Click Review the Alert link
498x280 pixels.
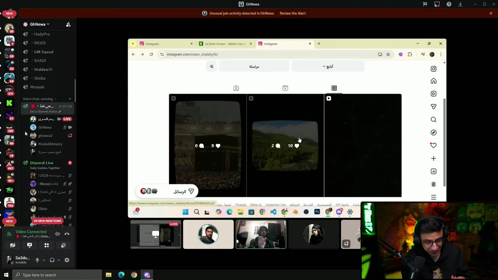[293, 13]
